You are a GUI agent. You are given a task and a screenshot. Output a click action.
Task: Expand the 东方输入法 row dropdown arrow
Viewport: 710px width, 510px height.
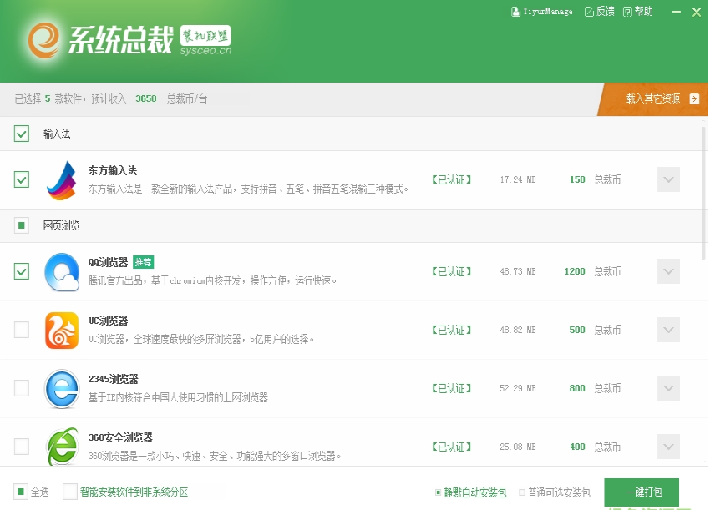click(x=668, y=179)
